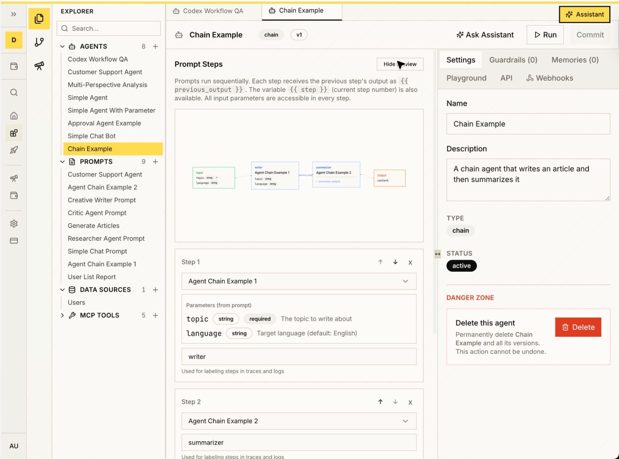Open the wallet icon at top of rail

pyautogui.click(x=14, y=66)
